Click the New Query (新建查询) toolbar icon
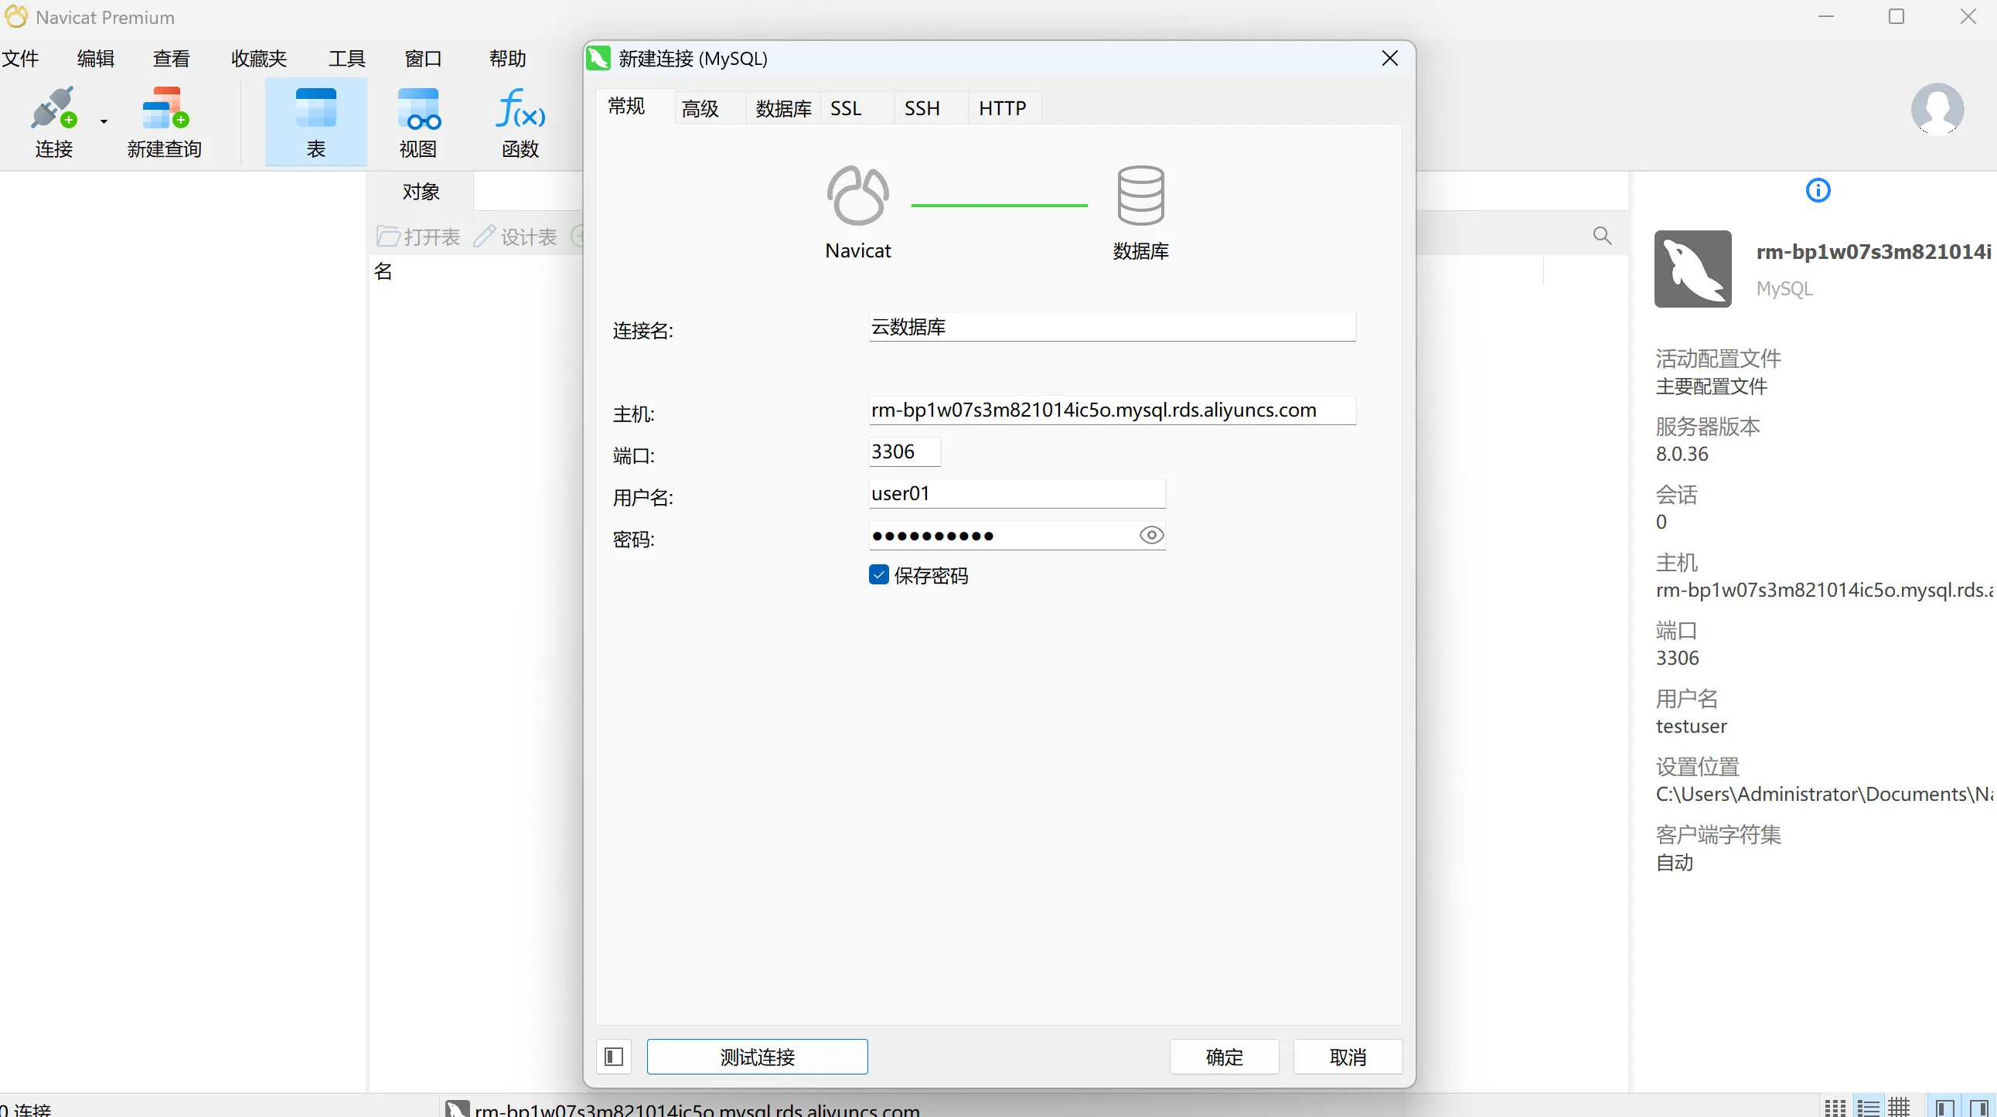Screen dimensions: 1997x1117 (x=165, y=108)
